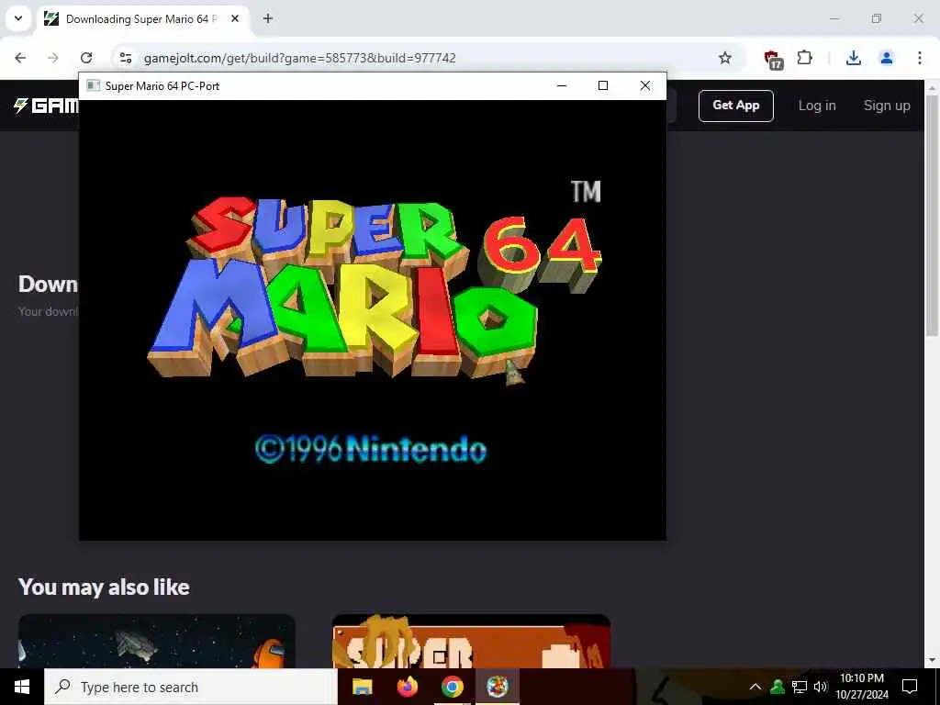Select the Downloading Super Mario 64 tab
Screen dimensions: 940x705
[140, 19]
